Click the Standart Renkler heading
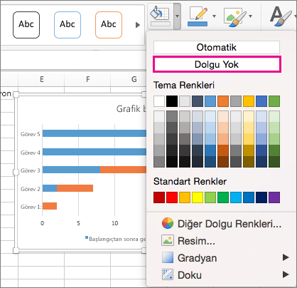The width and height of the screenshot is (297, 288). pyautogui.click(x=190, y=182)
